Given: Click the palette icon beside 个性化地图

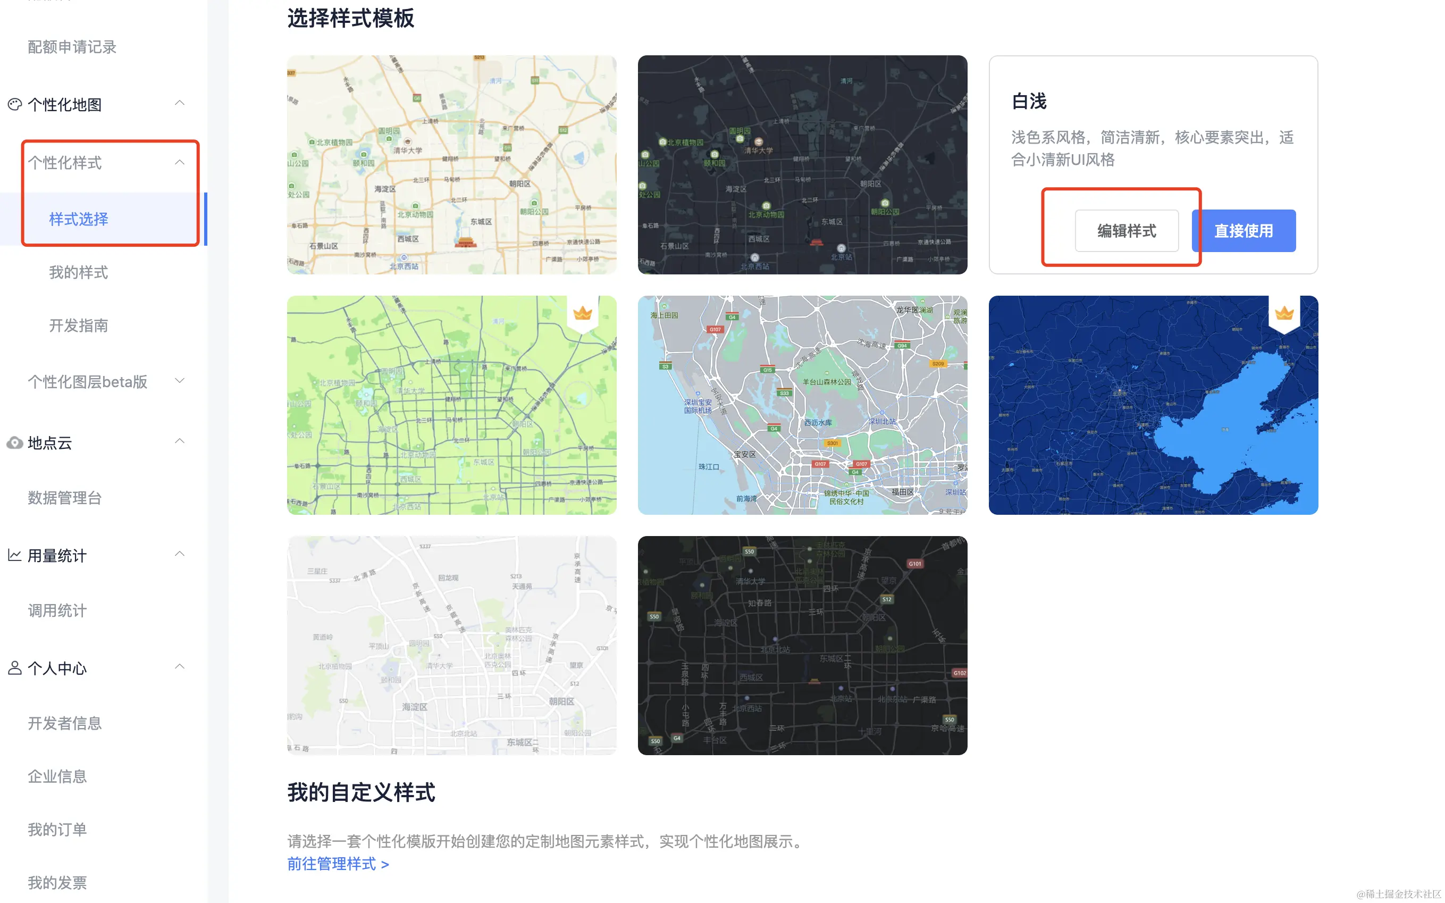Looking at the screenshot, I should click(14, 105).
